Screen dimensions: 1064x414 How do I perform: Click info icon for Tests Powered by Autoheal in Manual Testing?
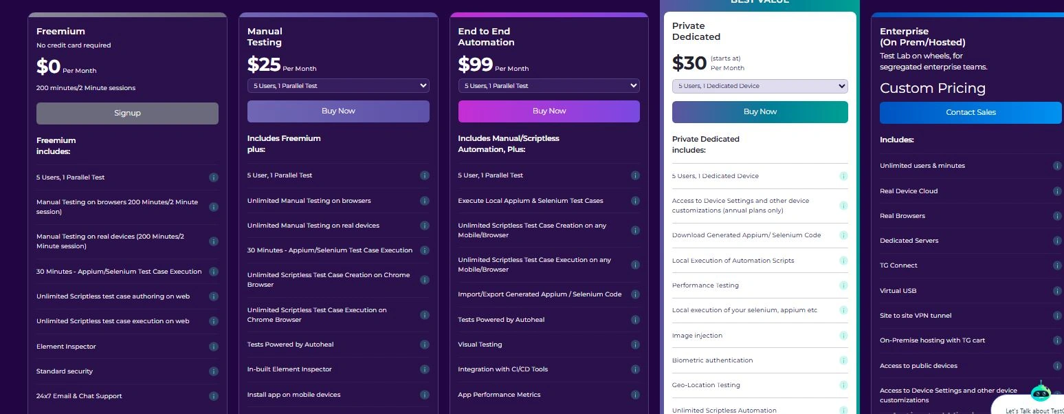424,345
